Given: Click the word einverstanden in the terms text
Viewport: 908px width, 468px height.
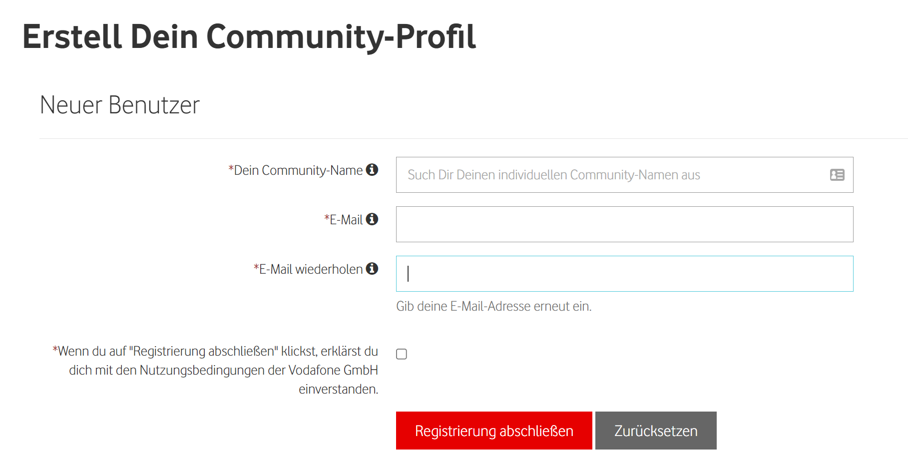Looking at the screenshot, I should pos(338,389).
